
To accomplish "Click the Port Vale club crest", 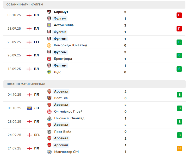I will [49, 132].
